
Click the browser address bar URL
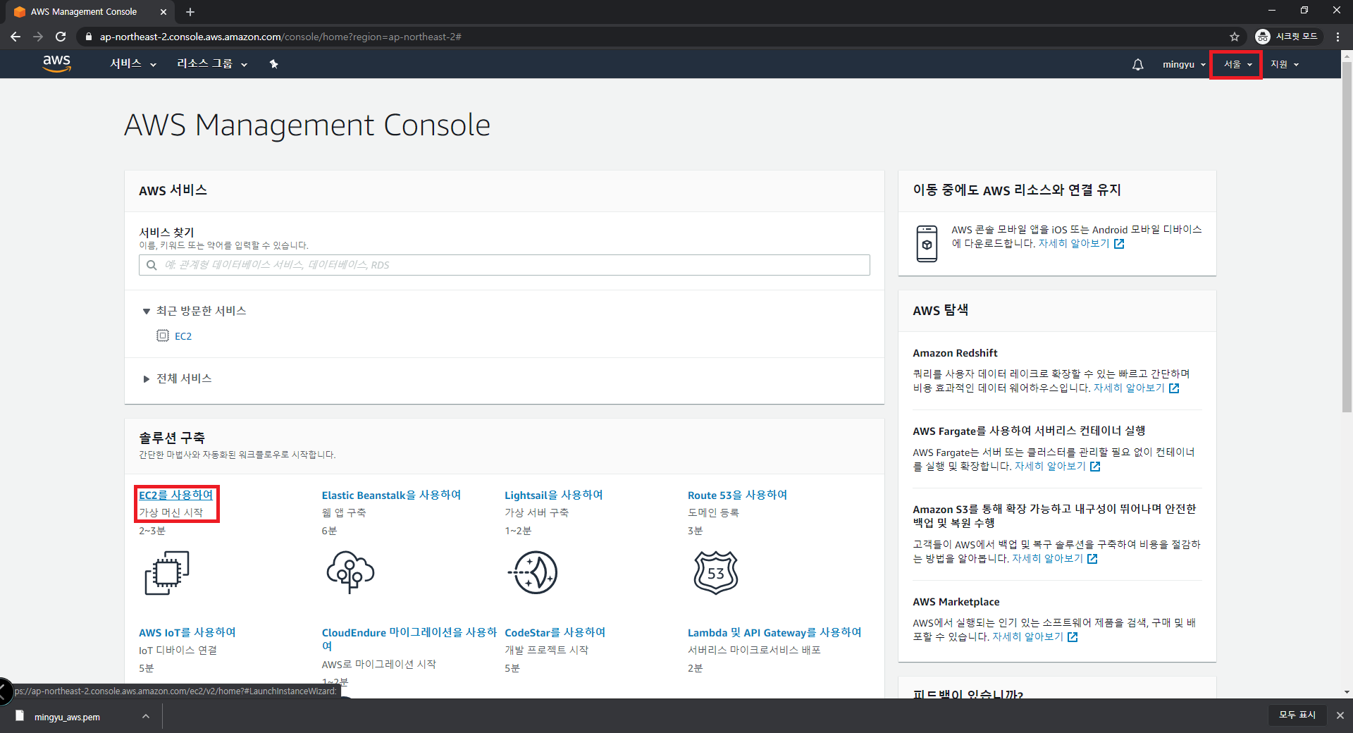click(280, 37)
